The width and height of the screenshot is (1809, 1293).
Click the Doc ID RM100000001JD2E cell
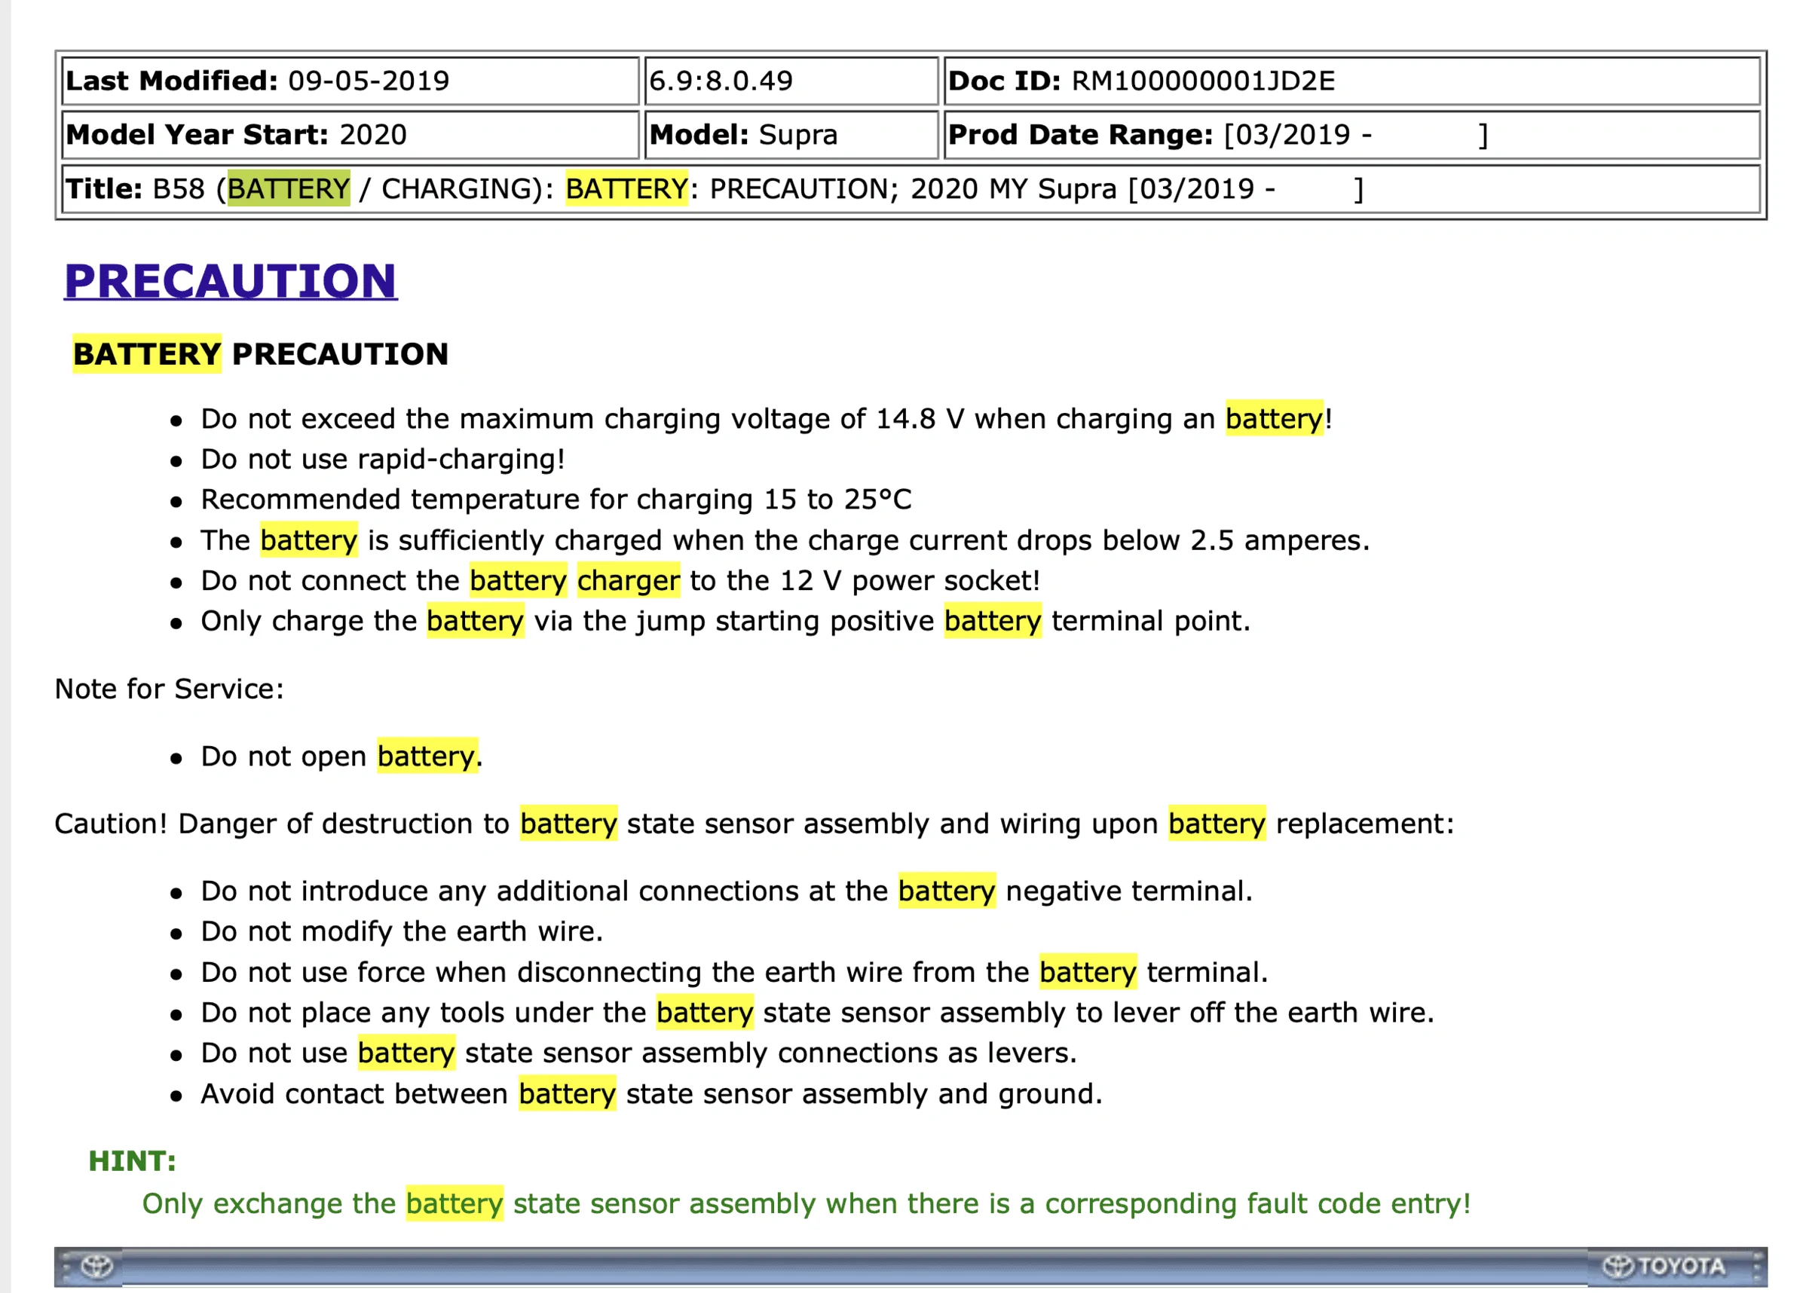pos(1351,81)
